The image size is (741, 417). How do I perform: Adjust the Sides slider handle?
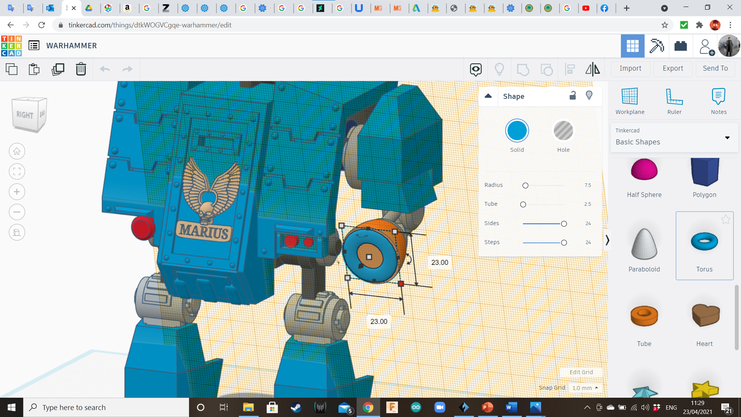564,224
